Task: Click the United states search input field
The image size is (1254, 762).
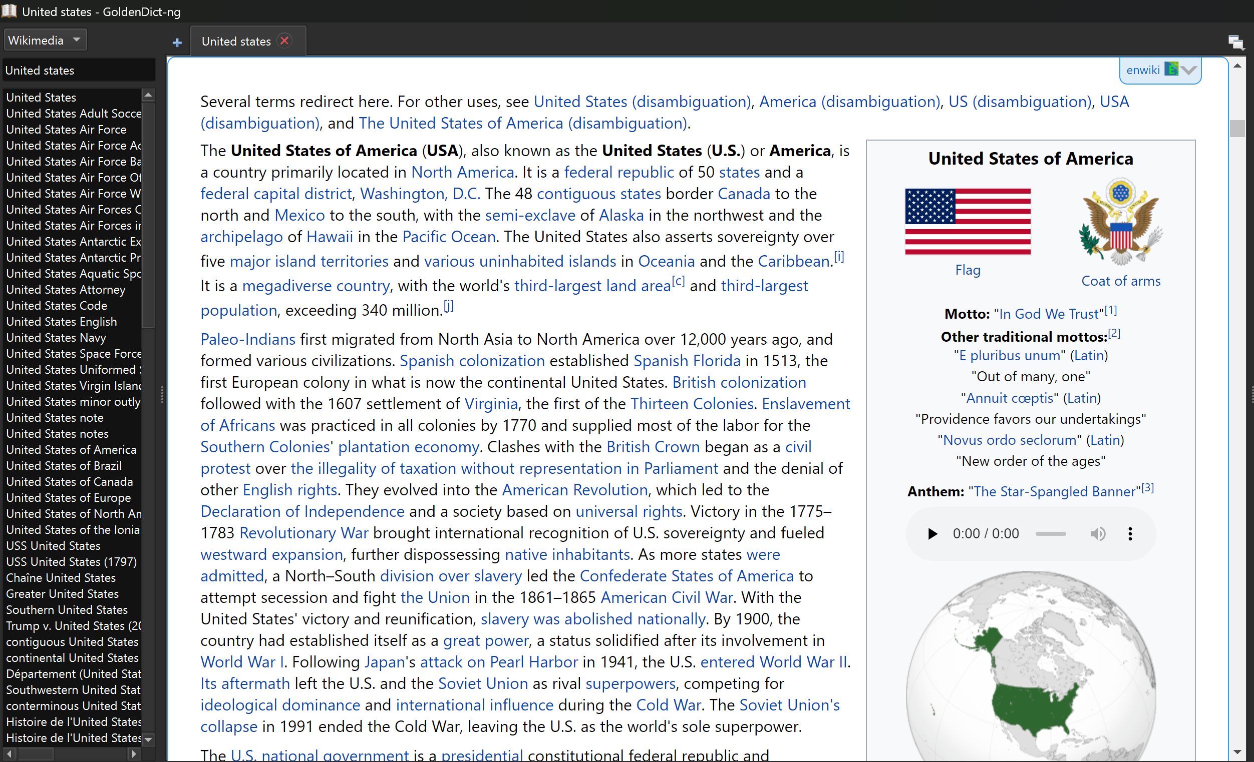Action: click(x=78, y=71)
